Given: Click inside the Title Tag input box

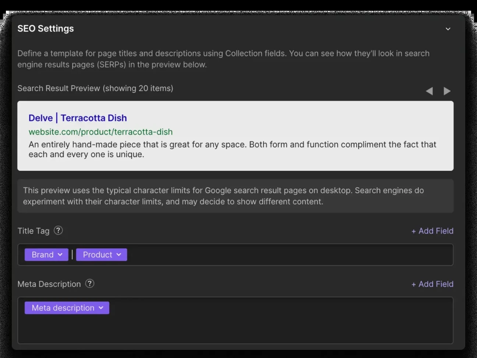Looking at the screenshot, I should (x=236, y=255).
